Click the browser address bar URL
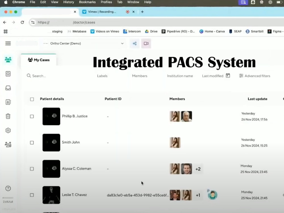Viewport: 284px width, 213px height. coord(66,22)
